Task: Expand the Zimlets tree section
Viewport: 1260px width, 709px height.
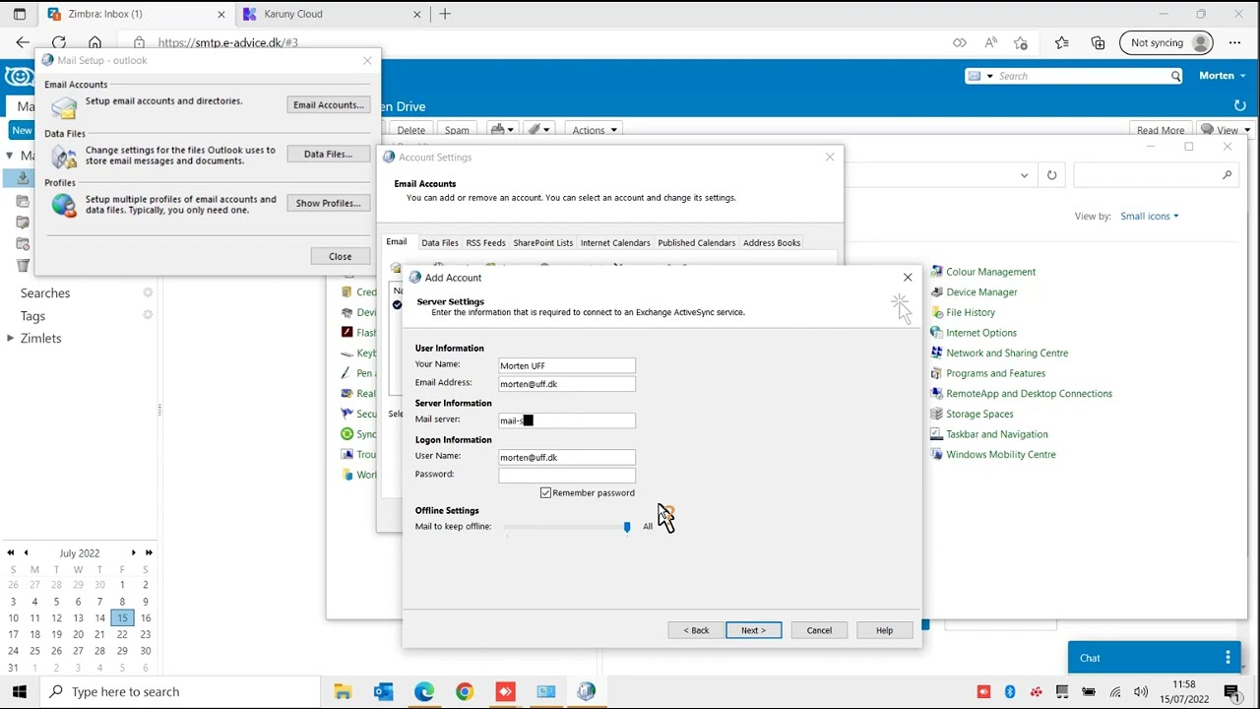Action: 10,338
